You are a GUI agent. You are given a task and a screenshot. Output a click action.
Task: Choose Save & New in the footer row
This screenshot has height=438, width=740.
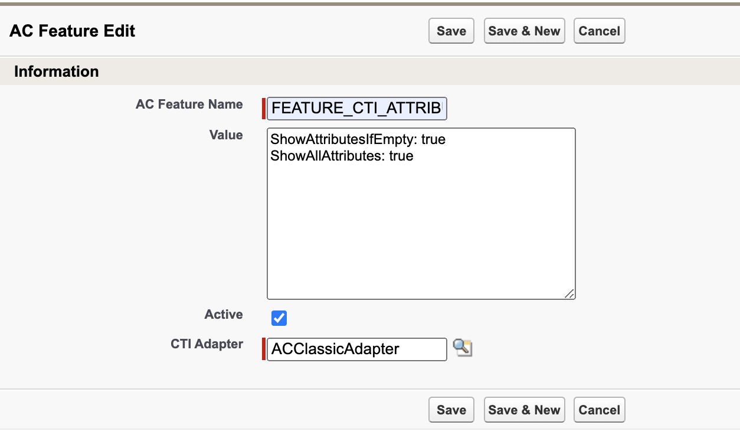click(524, 410)
